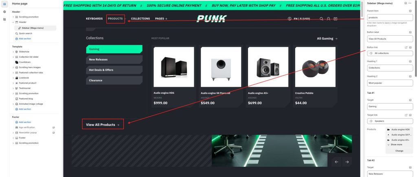
Task: Click the next slide arrow button
Action: point(347,162)
